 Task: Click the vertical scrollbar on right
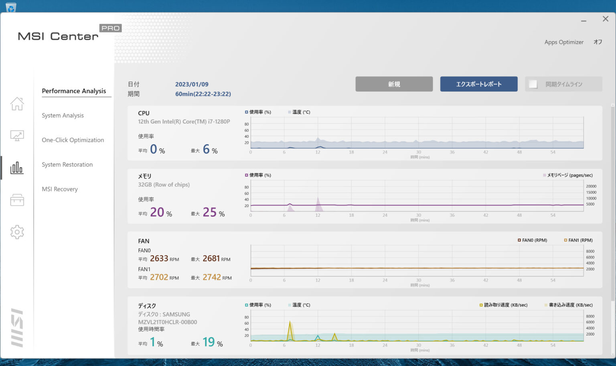pyautogui.click(x=612, y=201)
